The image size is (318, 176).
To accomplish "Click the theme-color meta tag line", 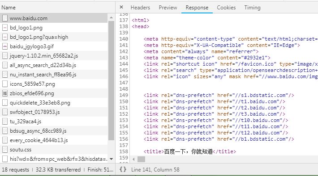I will point(207,58).
